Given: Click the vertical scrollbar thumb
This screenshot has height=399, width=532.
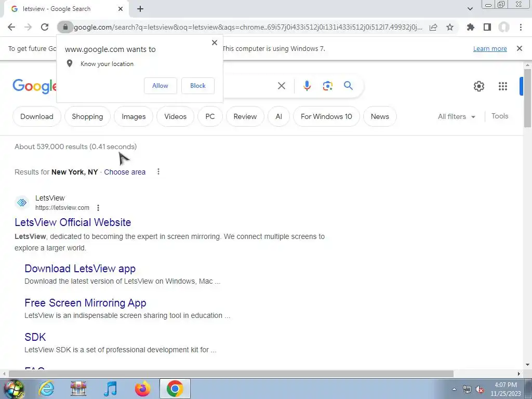Looking at the screenshot, I should click(x=527, y=98).
